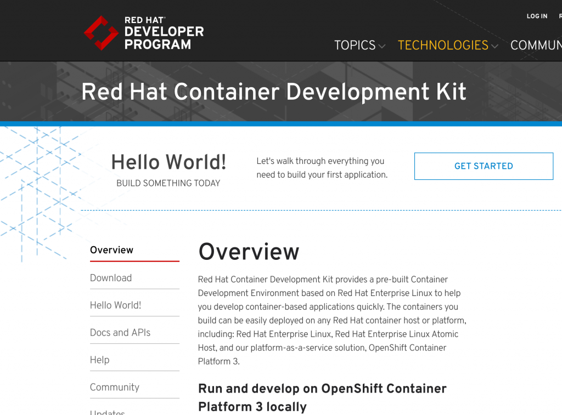Click the Get Started button
The width and height of the screenshot is (562, 415).
tap(484, 166)
